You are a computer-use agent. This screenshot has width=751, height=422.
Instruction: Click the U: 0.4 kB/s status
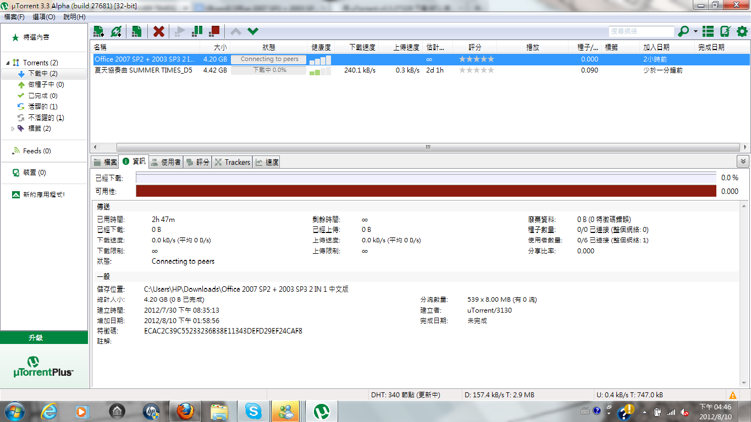(x=629, y=395)
